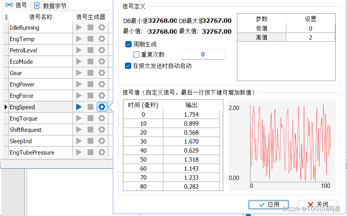Select the IdleRunning signal name

(24, 28)
